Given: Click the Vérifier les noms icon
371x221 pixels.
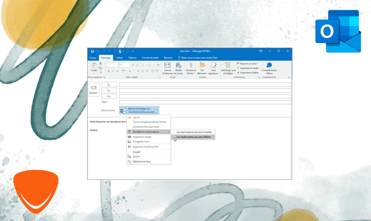Looking at the screenshot, I should click(x=178, y=65).
